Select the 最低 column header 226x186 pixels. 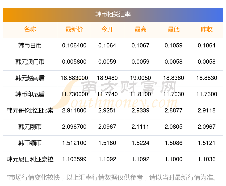tap(174, 29)
